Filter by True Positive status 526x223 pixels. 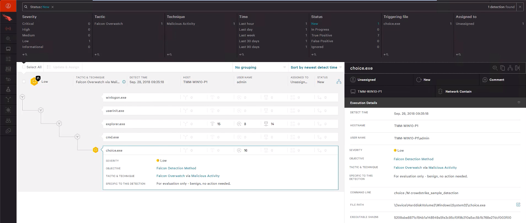[x=321, y=35]
